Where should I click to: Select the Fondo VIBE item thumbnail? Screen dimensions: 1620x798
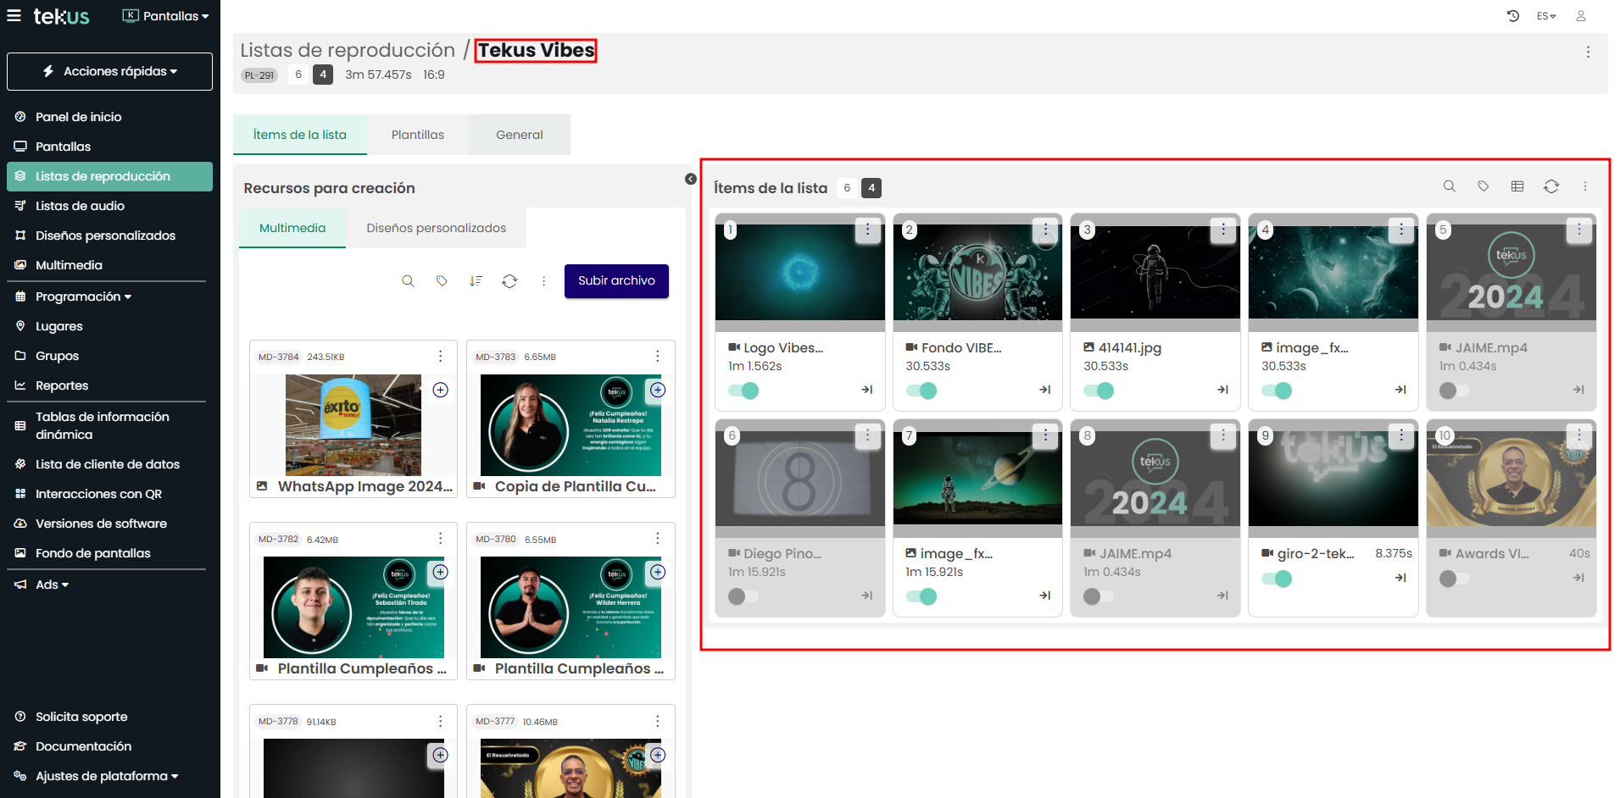(x=977, y=271)
